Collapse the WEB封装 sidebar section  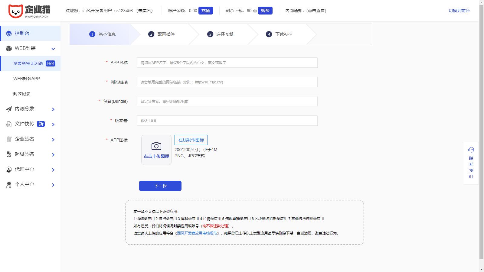[x=53, y=48]
